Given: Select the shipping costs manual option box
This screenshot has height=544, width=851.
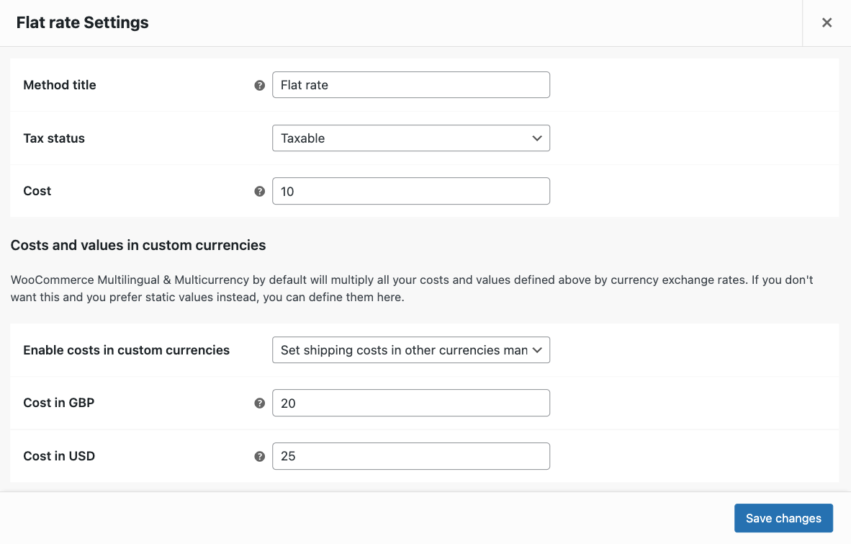Looking at the screenshot, I should click(410, 350).
